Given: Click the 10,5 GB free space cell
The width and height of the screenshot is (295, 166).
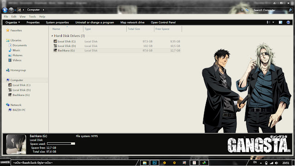Looking at the screenshot, I should tap(175, 46).
